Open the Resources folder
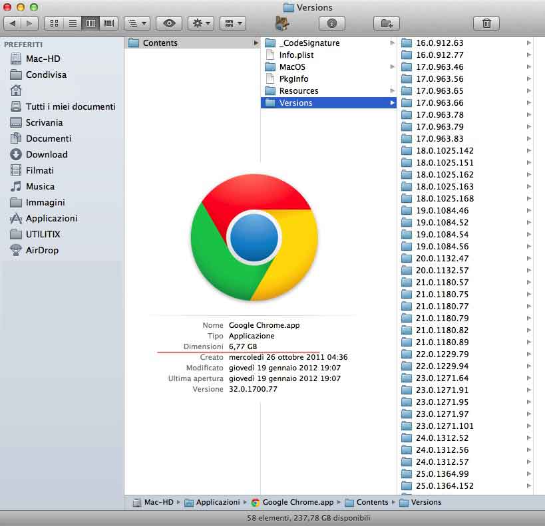This screenshot has width=545, height=526. pyautogui.click(x=298, y=91)
